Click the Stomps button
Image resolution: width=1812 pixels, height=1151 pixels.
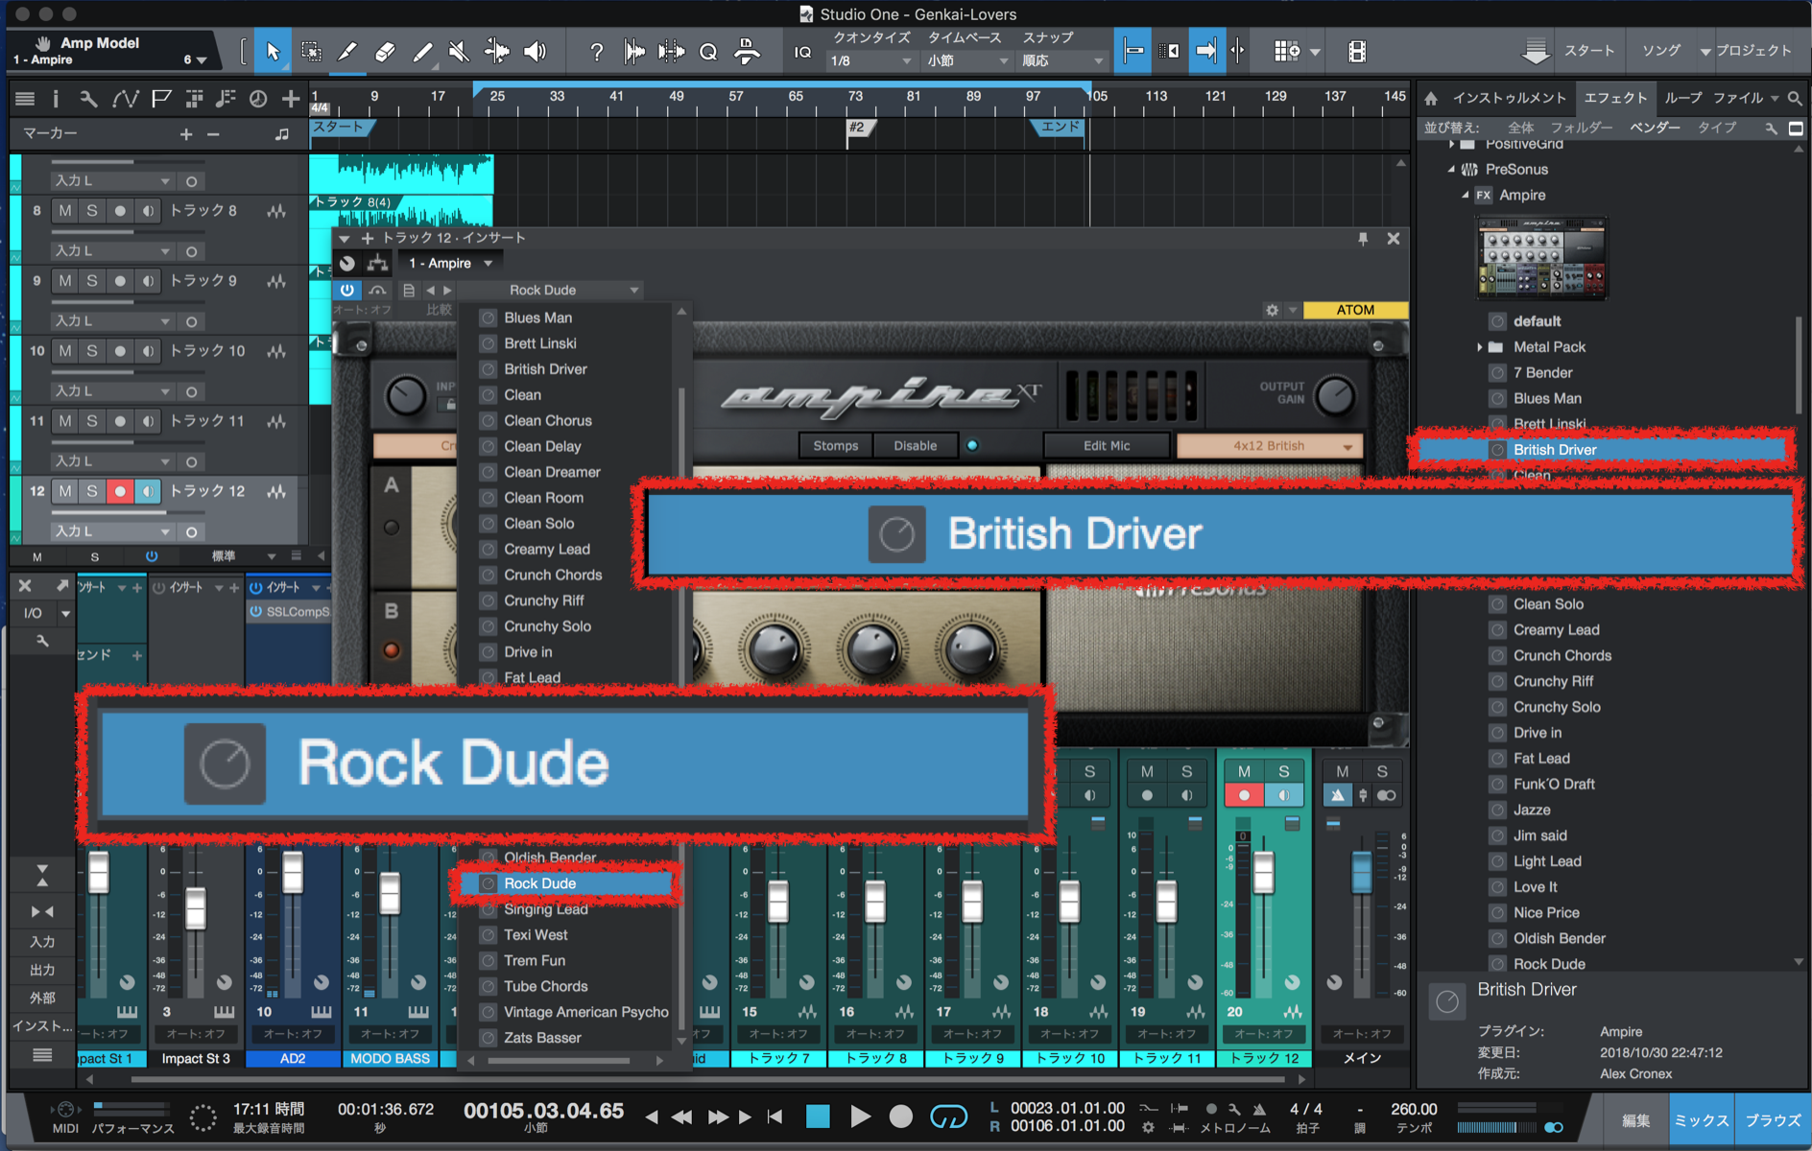tap(835, 445)
